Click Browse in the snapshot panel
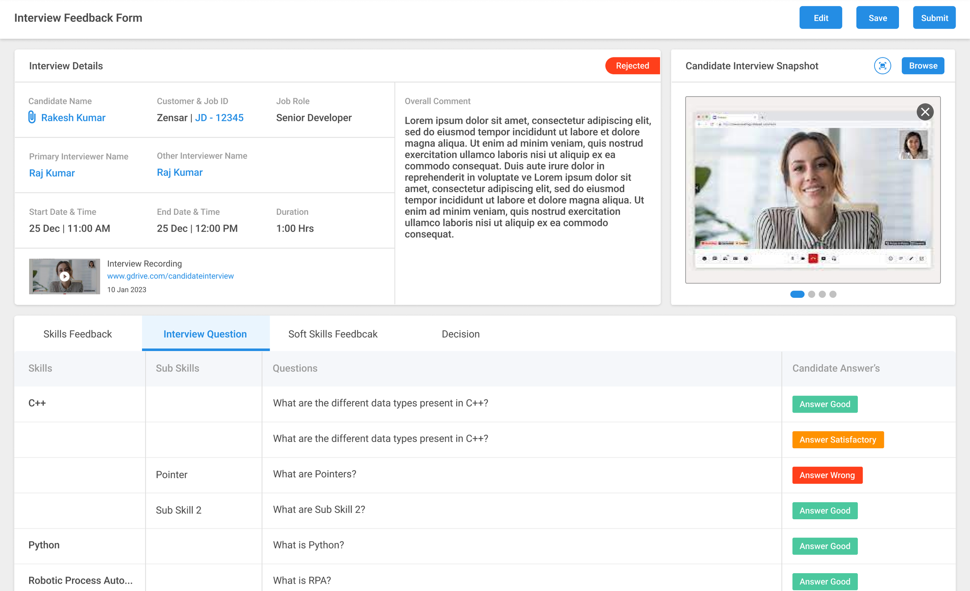This screenshot has height=591, width=970. click(x=922, y=66)
